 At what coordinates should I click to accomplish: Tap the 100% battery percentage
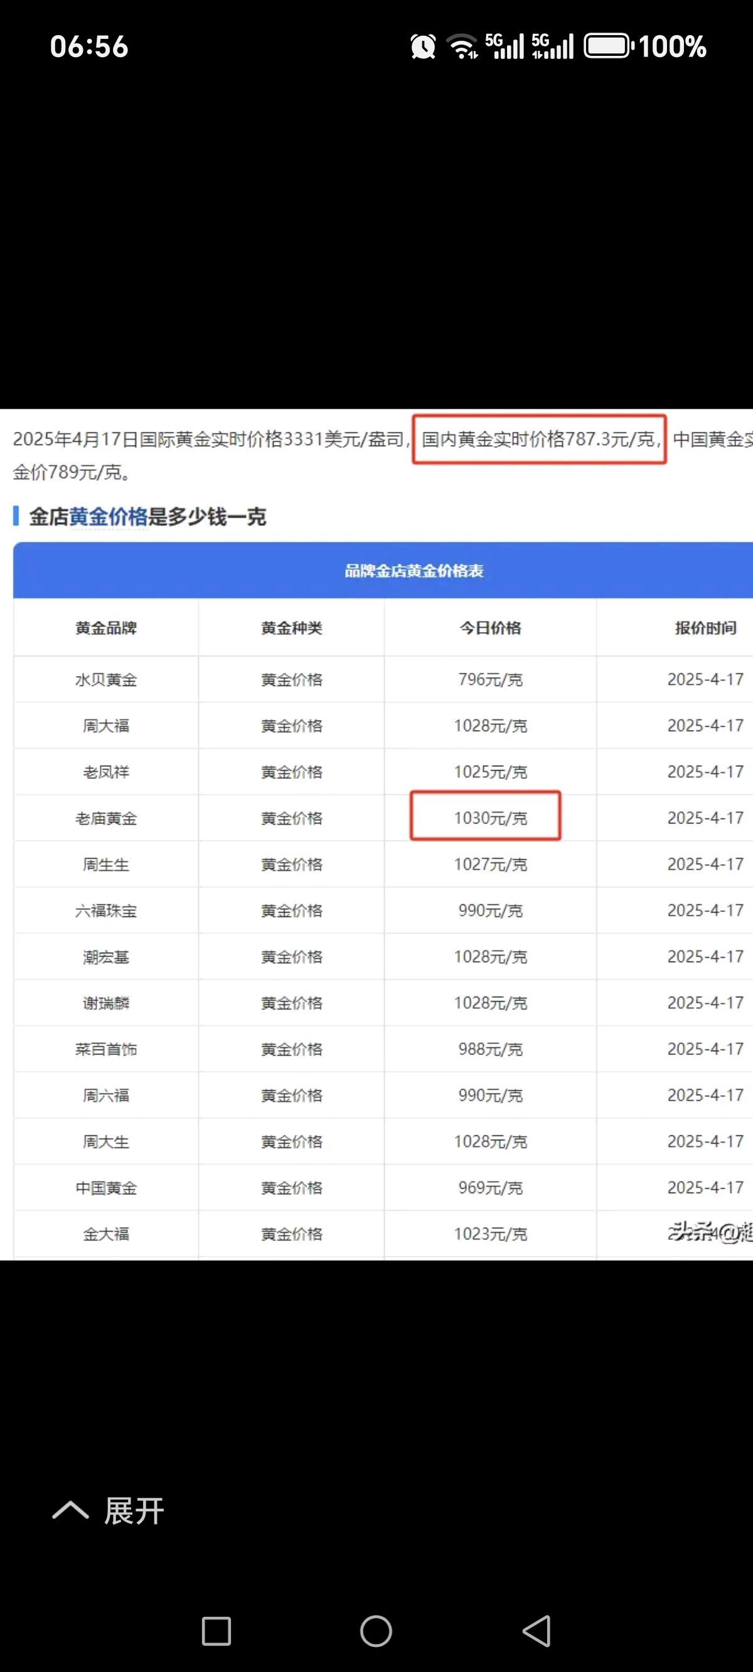(673, 46)
